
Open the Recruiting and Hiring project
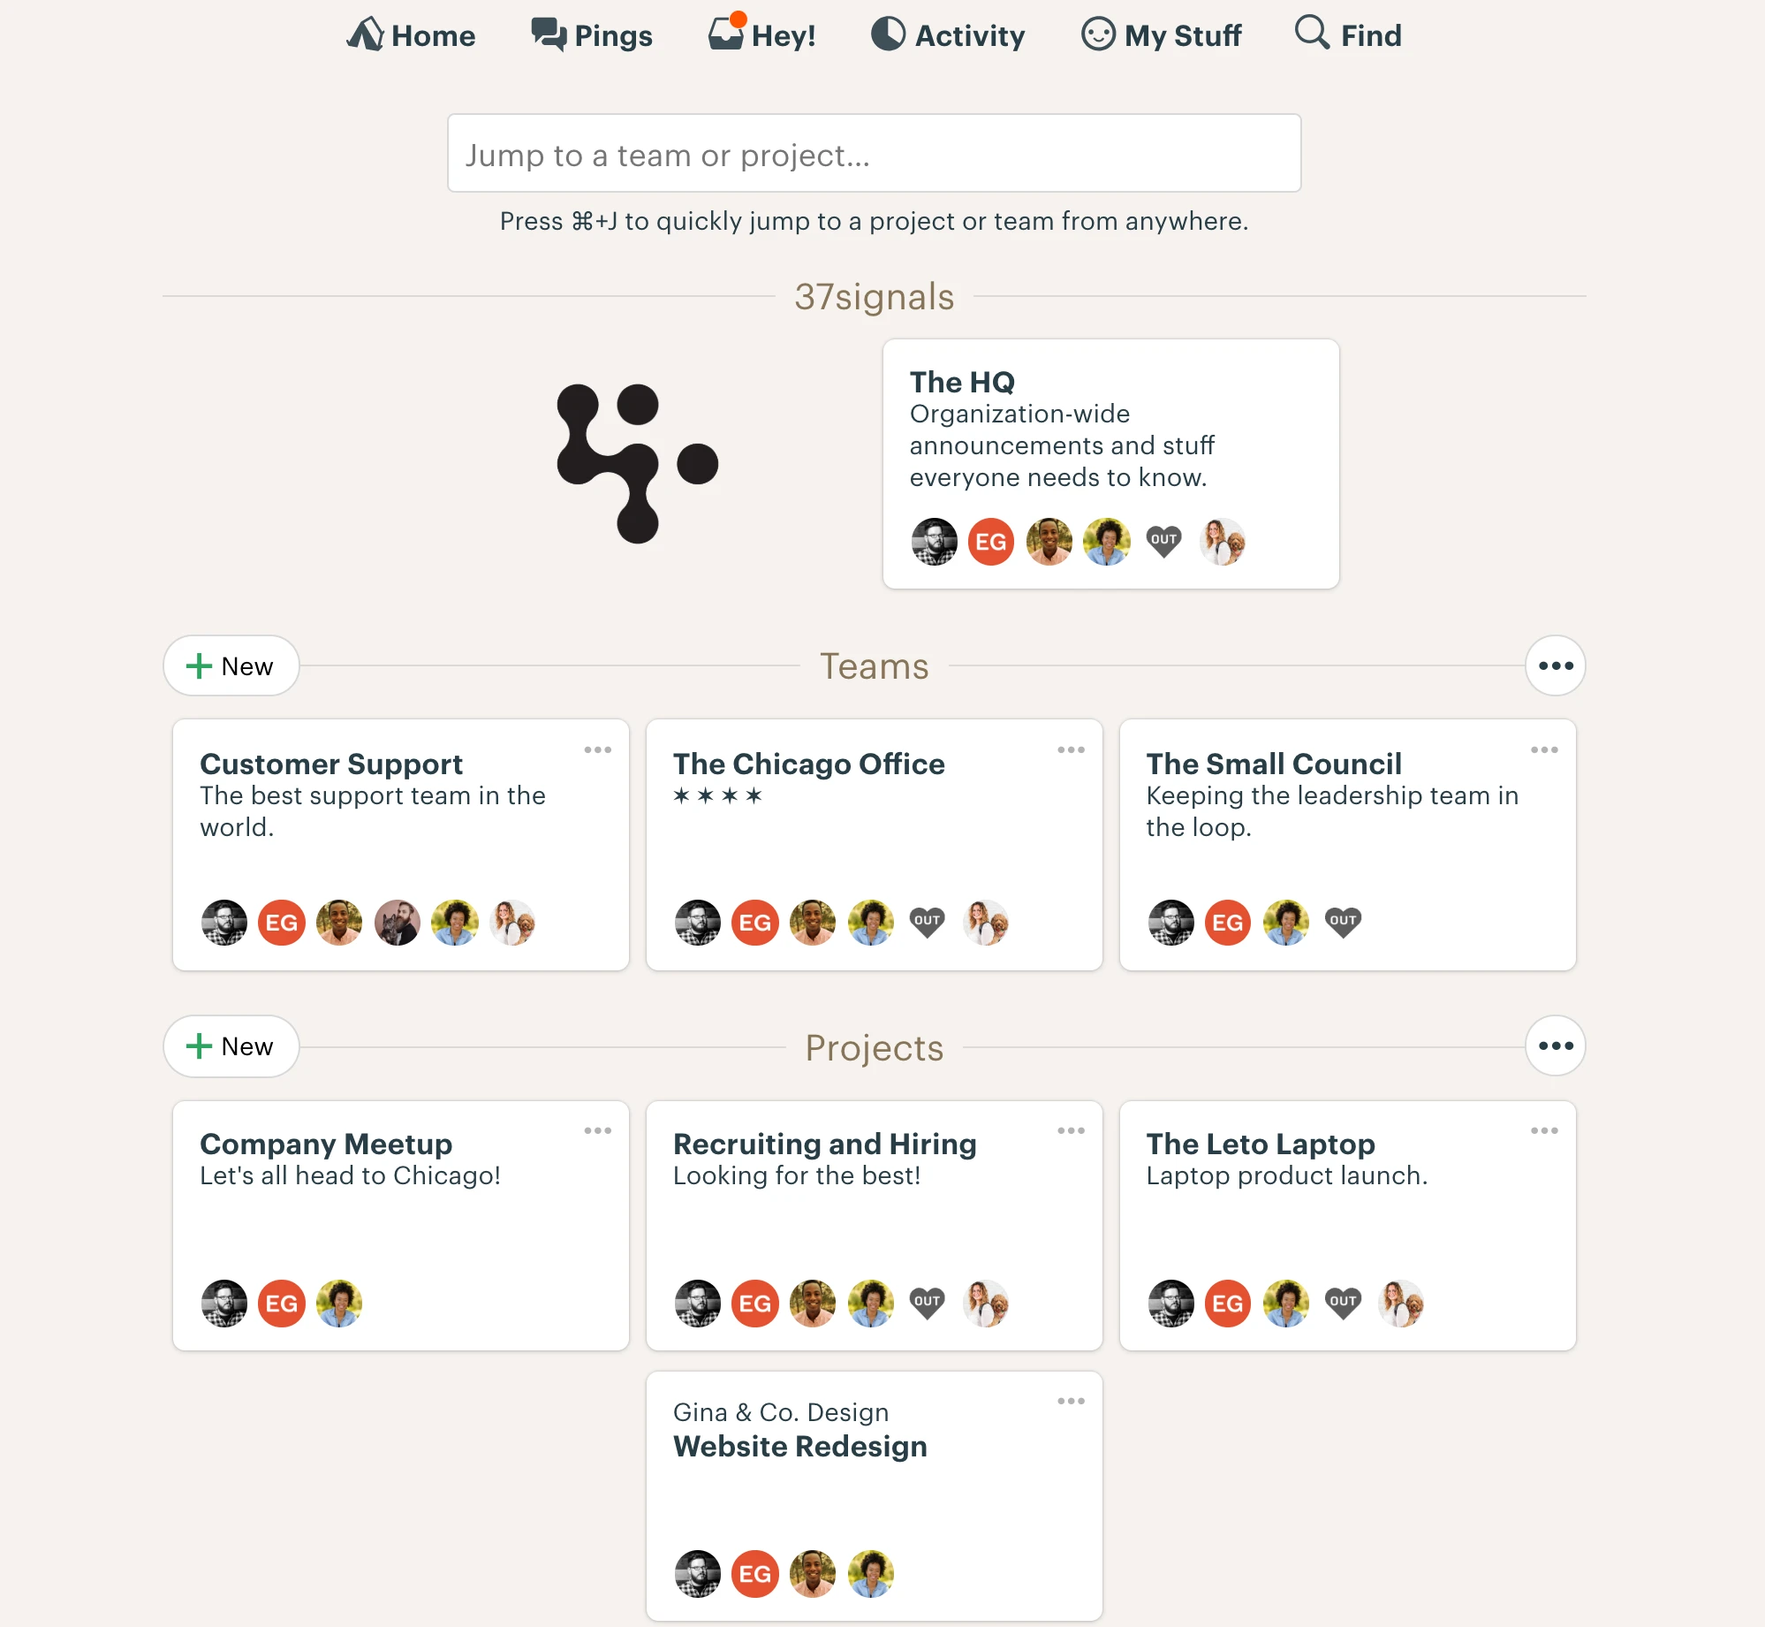pyautogui.click(x=824, y=1144)
